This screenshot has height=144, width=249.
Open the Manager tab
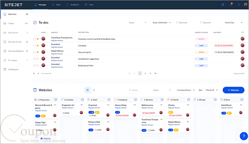(x=40, y=5)
